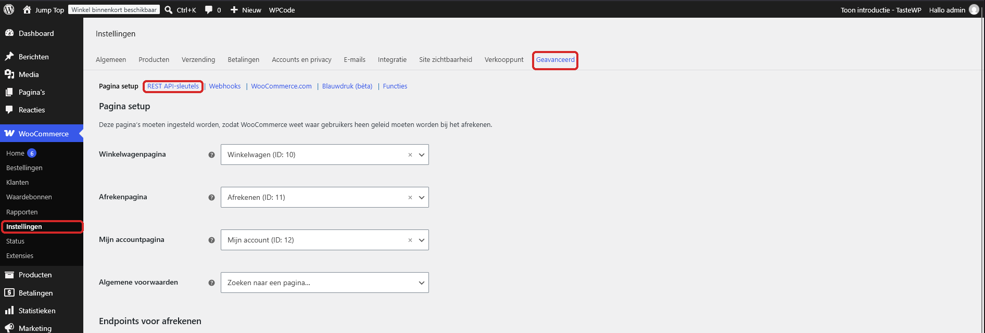Show help tooltip for Algemene voorwaarden
The height and width of the screenshot is (333, 985).
(211, 283)
